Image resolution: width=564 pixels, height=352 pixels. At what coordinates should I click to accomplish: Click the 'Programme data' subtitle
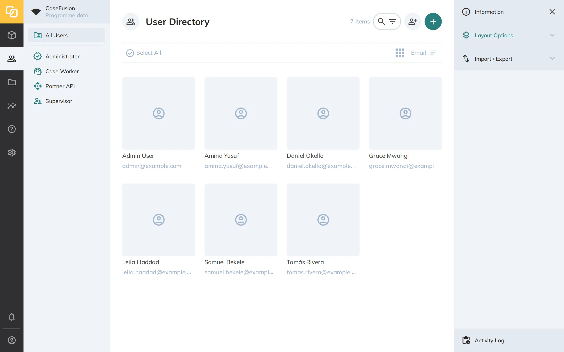67,15
